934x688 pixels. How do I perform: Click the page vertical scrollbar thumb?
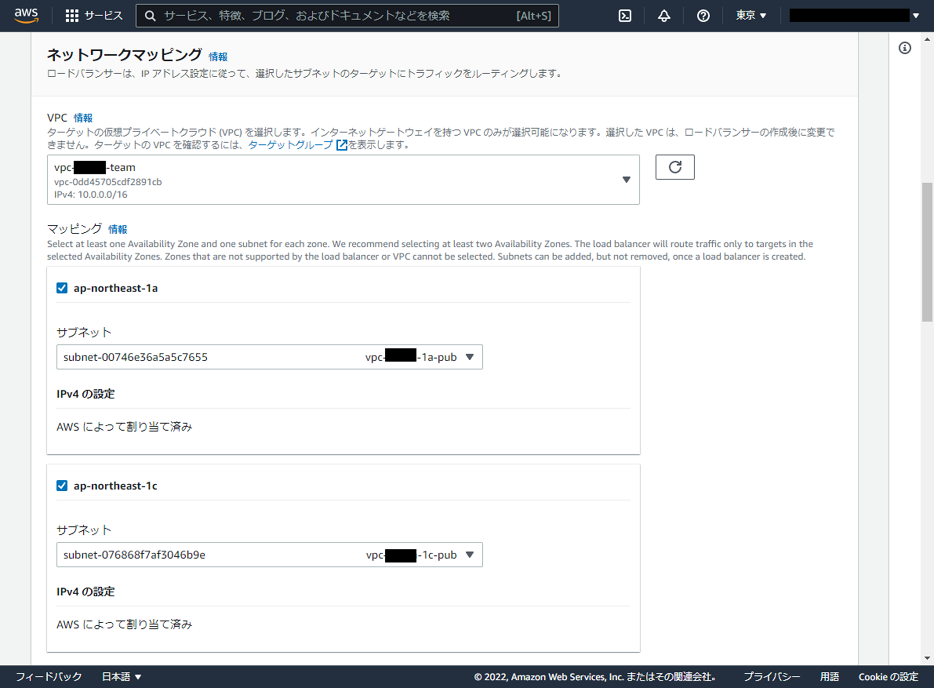[x=927, y=252]
